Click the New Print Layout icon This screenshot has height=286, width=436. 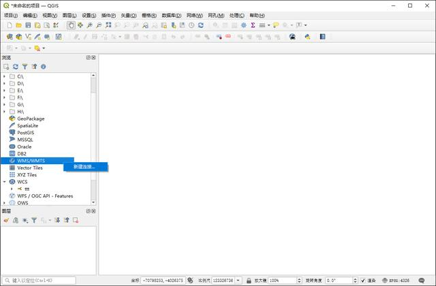tap(37, 25)
